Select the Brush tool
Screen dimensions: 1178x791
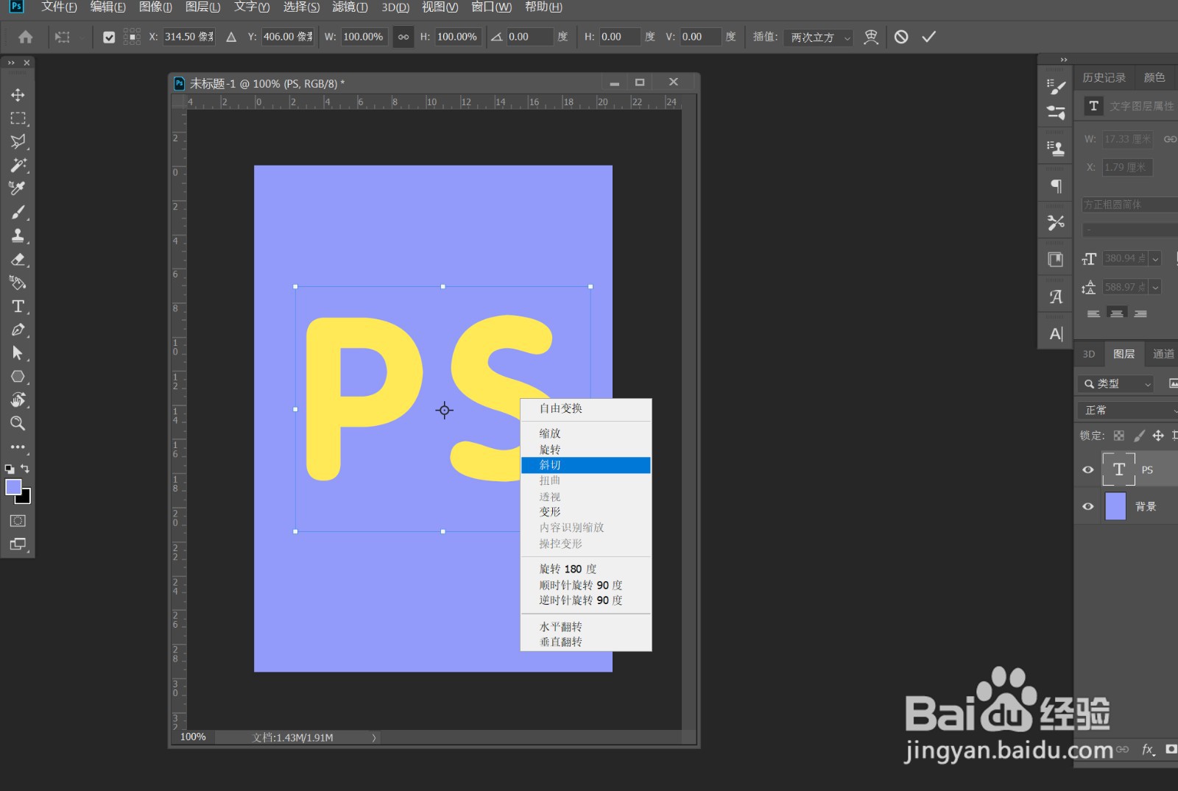point(18,213)
